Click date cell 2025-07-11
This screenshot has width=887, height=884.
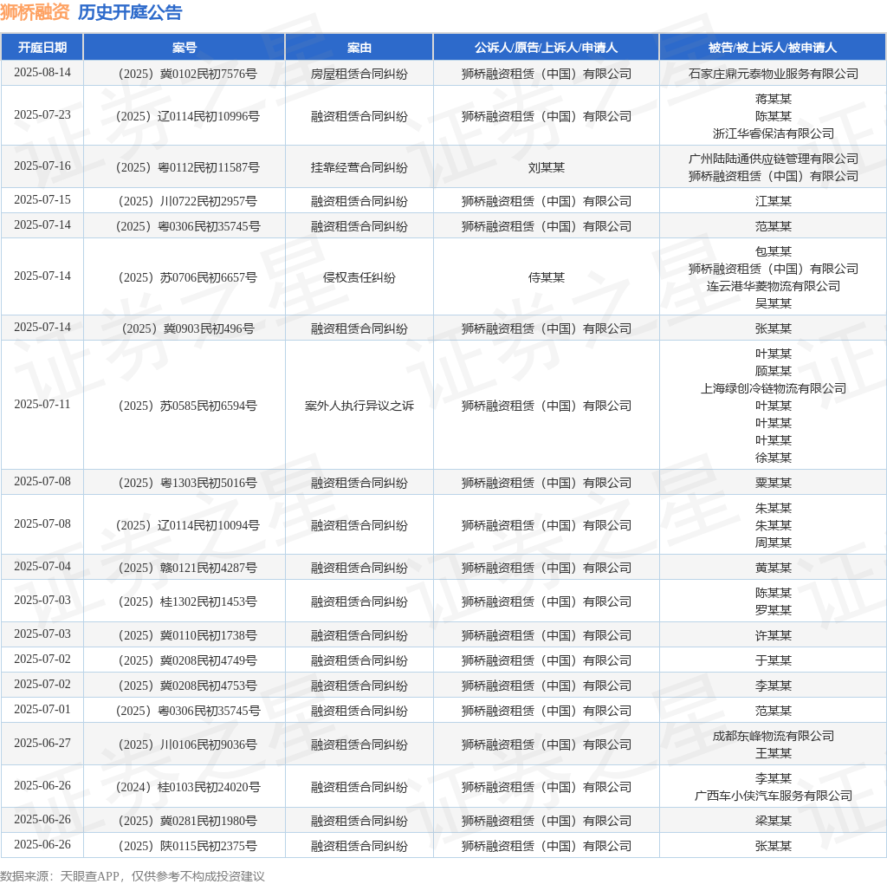(x=42, y=404)
